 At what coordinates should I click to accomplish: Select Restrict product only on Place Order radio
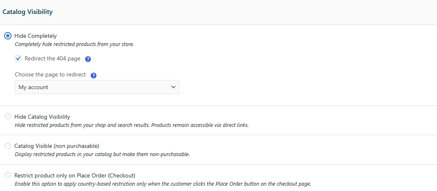point(8,175)
